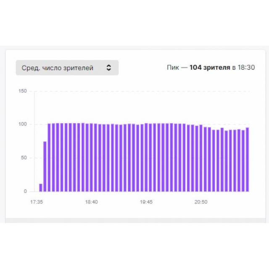Click the 17:35 x-axis label
Screen dimensions: 269x269
[x=37, y=202]
